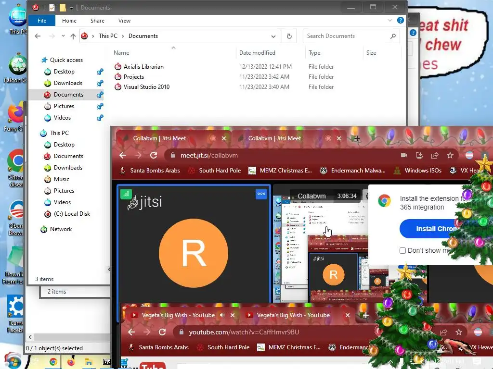Open the Share ribbon tab
The image size is (493, 369).
coord(97,21)
